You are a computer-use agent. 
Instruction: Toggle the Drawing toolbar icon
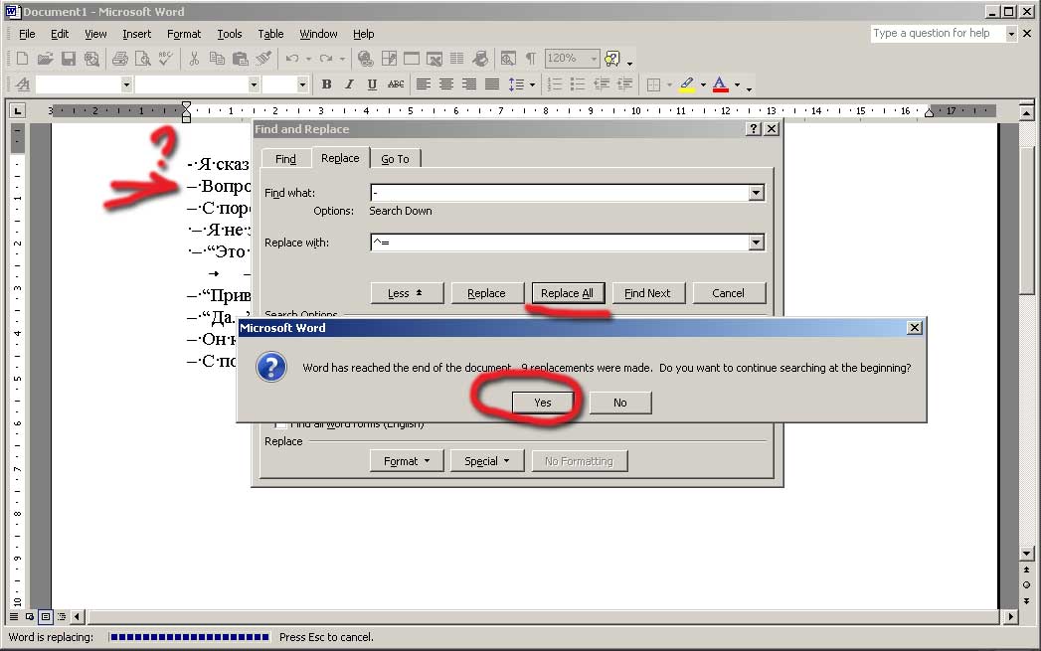coord(480,59)
